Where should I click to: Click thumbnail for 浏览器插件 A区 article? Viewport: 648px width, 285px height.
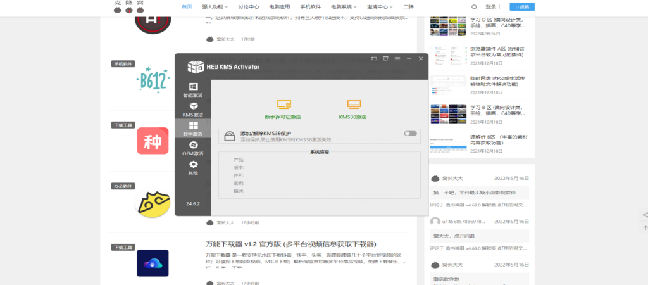tap(448, 56)
